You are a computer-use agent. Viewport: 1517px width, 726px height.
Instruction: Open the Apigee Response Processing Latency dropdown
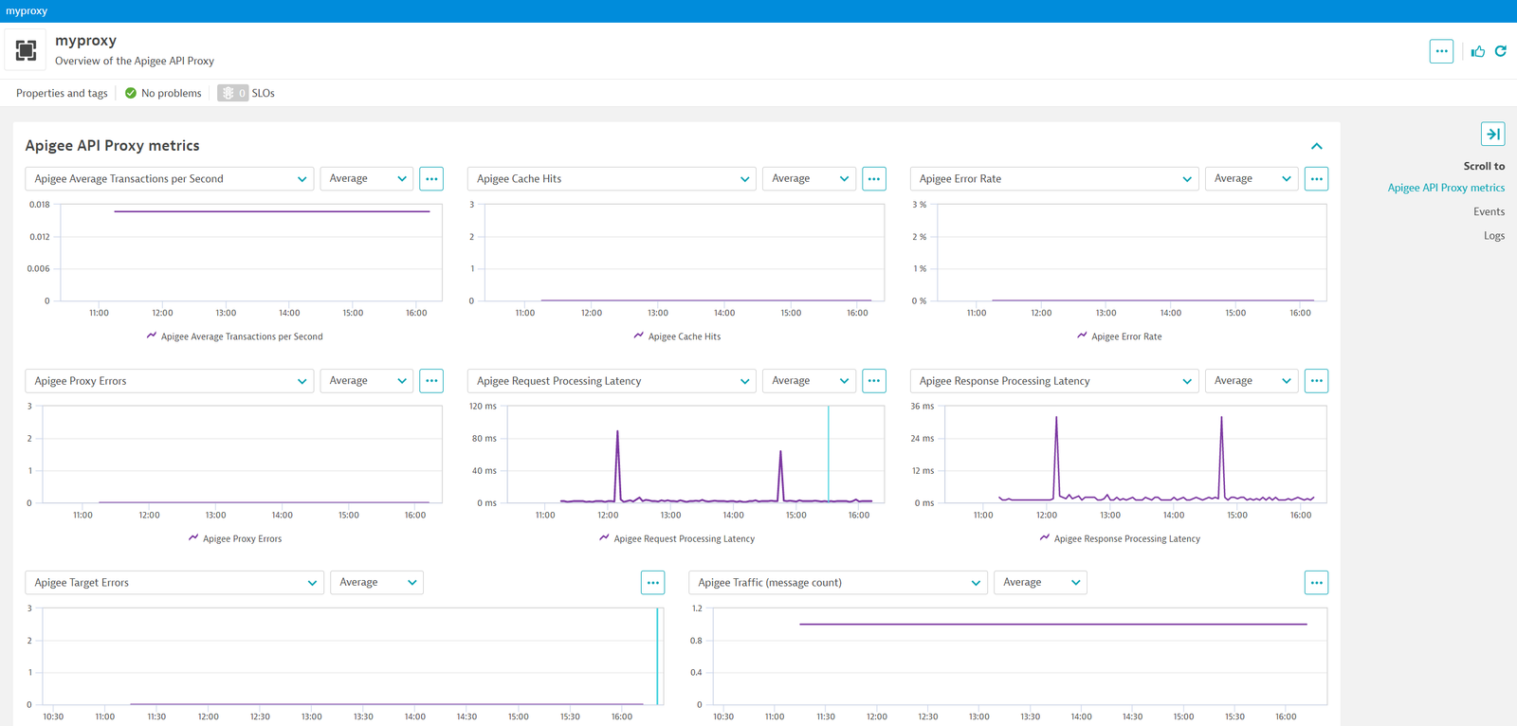pyautogui.click(x=1054, y=381)
